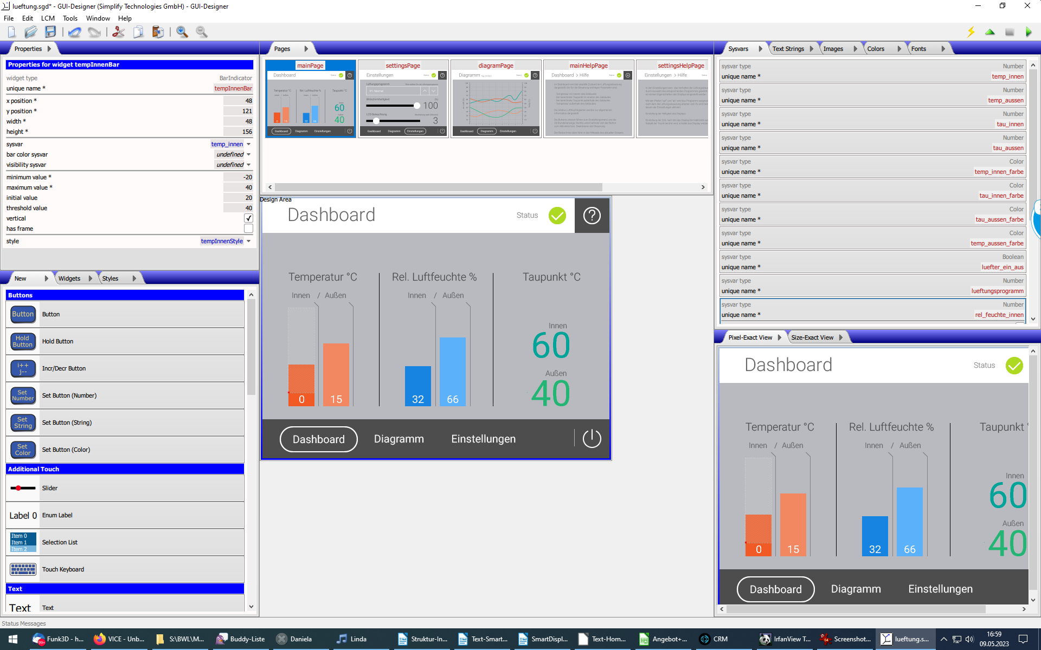Click the Undo arrow icon
Image resolution: width=1041 pixels, height=650 pixels.
pyautogui.click(x=74, y=32)
